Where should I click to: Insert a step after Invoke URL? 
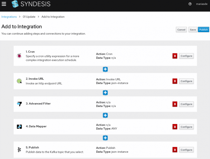[105, 92]
